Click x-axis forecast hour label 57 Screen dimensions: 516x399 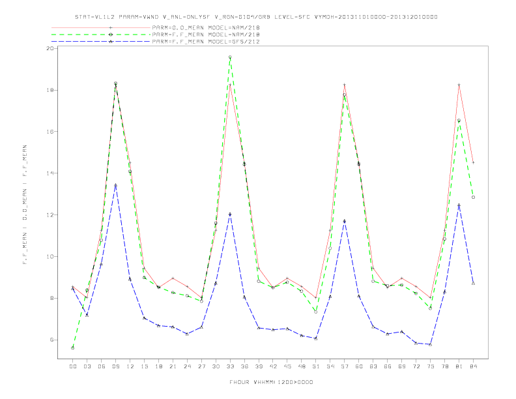tap(345, 366)
